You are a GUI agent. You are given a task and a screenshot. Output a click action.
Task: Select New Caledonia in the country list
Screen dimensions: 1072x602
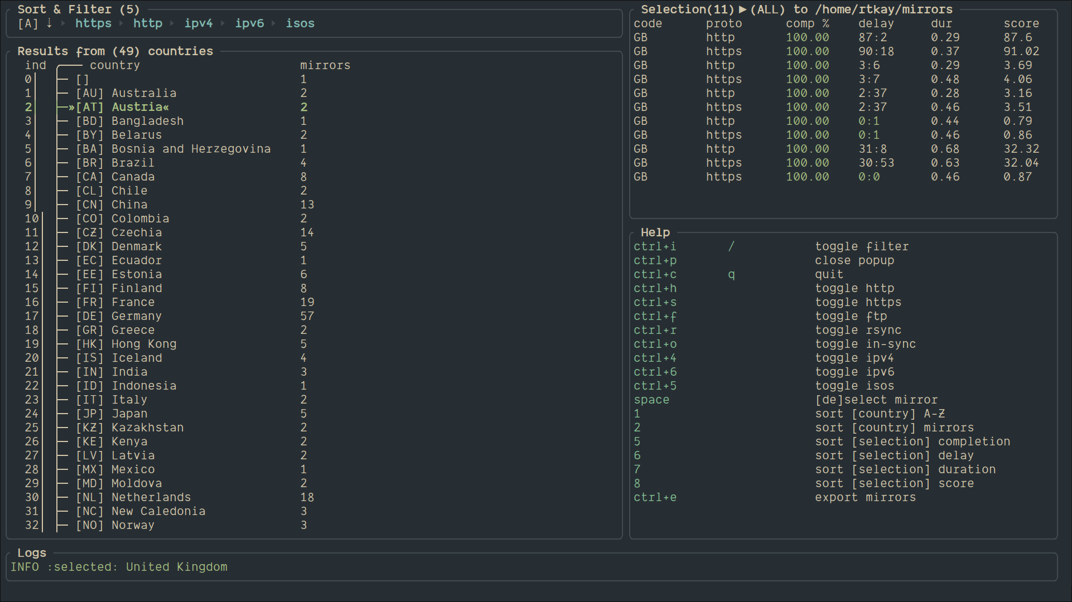coord(158,511)
